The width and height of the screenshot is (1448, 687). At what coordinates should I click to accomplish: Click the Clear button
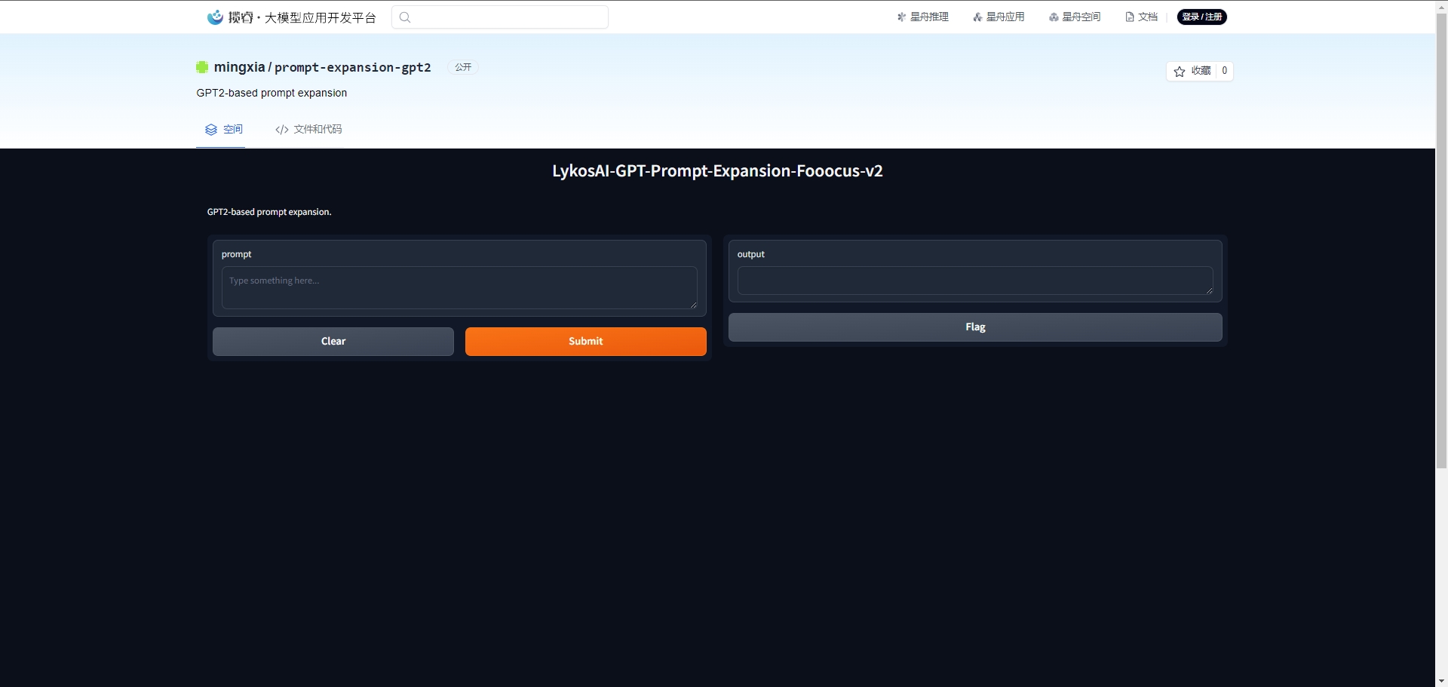click(333, 342)
